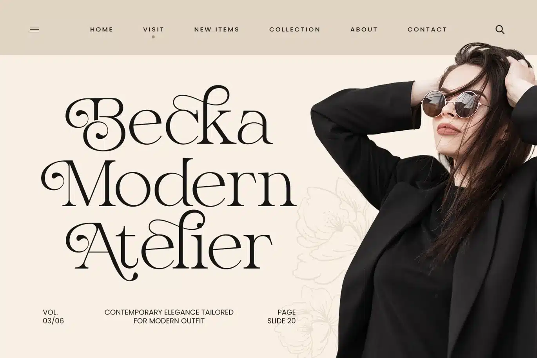Click the Atelier headline word
537x358 pixels.
pos(169,245)
